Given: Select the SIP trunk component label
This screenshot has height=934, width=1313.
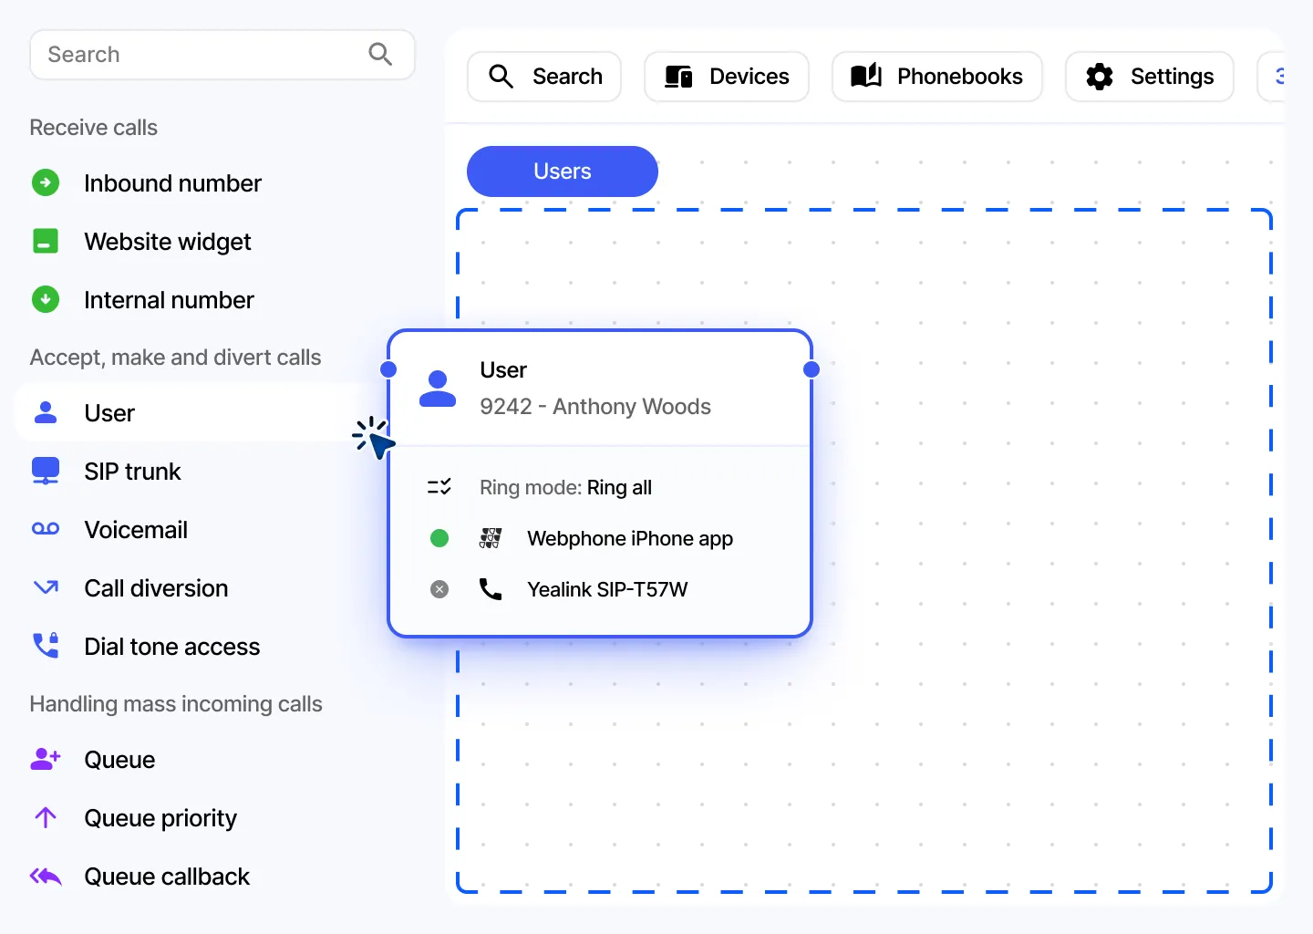Looking at the screenshot, I should coord(132,472).
